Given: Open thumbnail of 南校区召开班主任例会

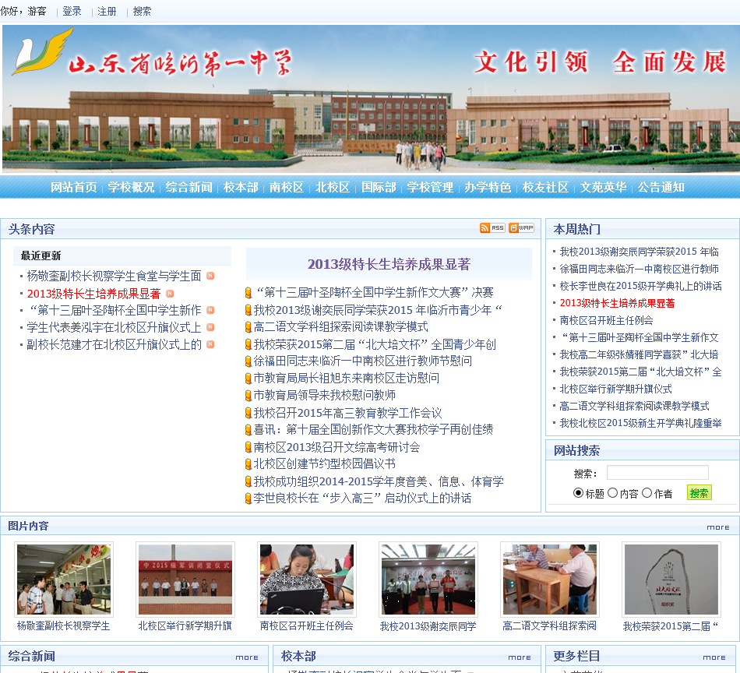Looking at the screenshot, I should [307, 580].
